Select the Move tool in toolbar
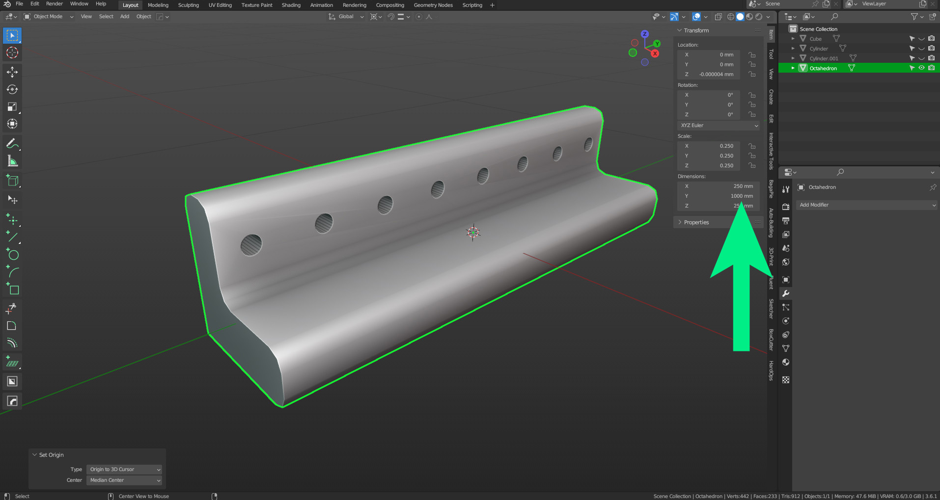This screenshot has height=500, width=940. pos(12,72)
